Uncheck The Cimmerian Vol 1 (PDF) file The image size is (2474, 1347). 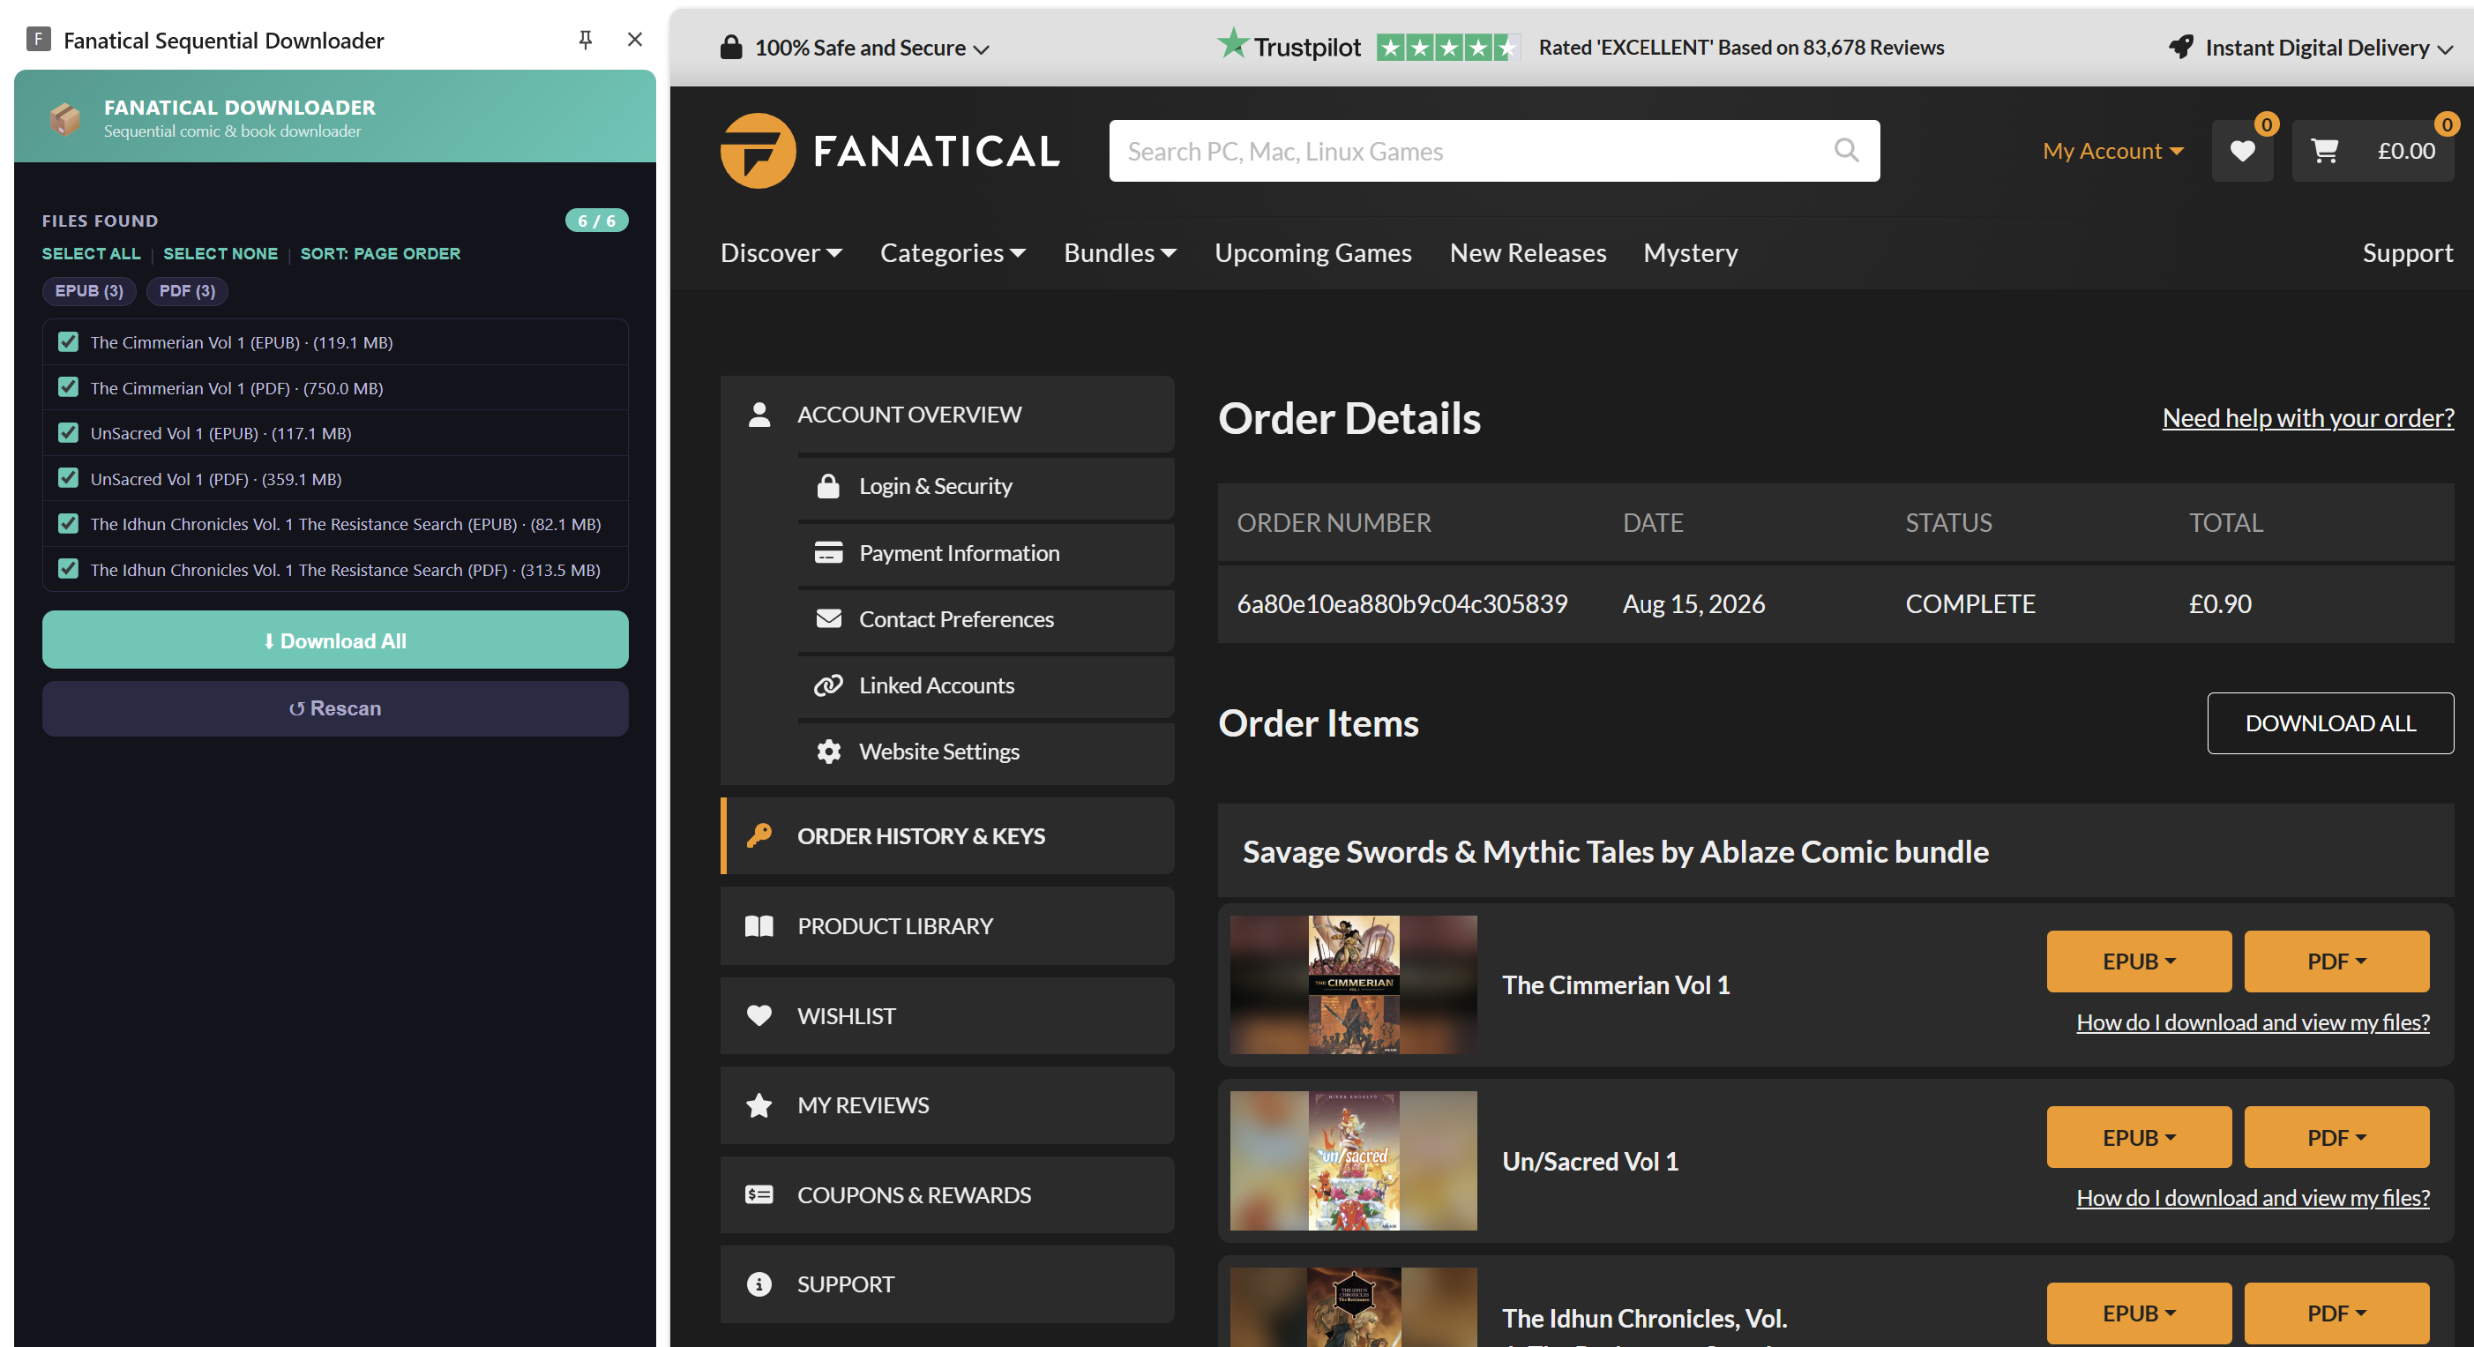pyautogui.click(x=68, y=387)
